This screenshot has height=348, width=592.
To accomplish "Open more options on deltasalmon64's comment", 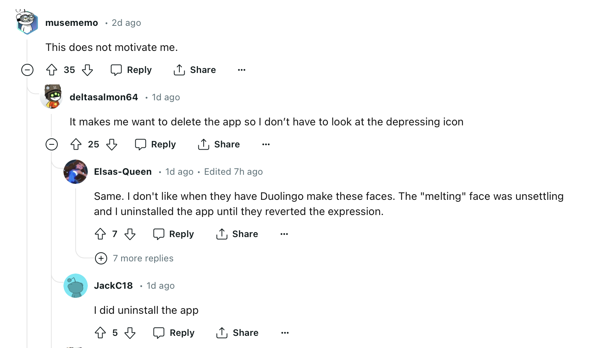I will point(266,144).
